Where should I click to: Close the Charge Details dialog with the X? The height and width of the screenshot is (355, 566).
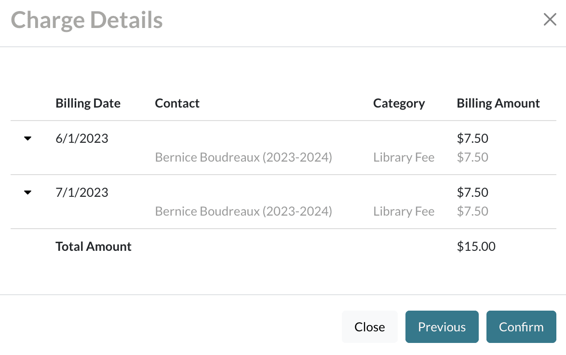coord(550,20)
